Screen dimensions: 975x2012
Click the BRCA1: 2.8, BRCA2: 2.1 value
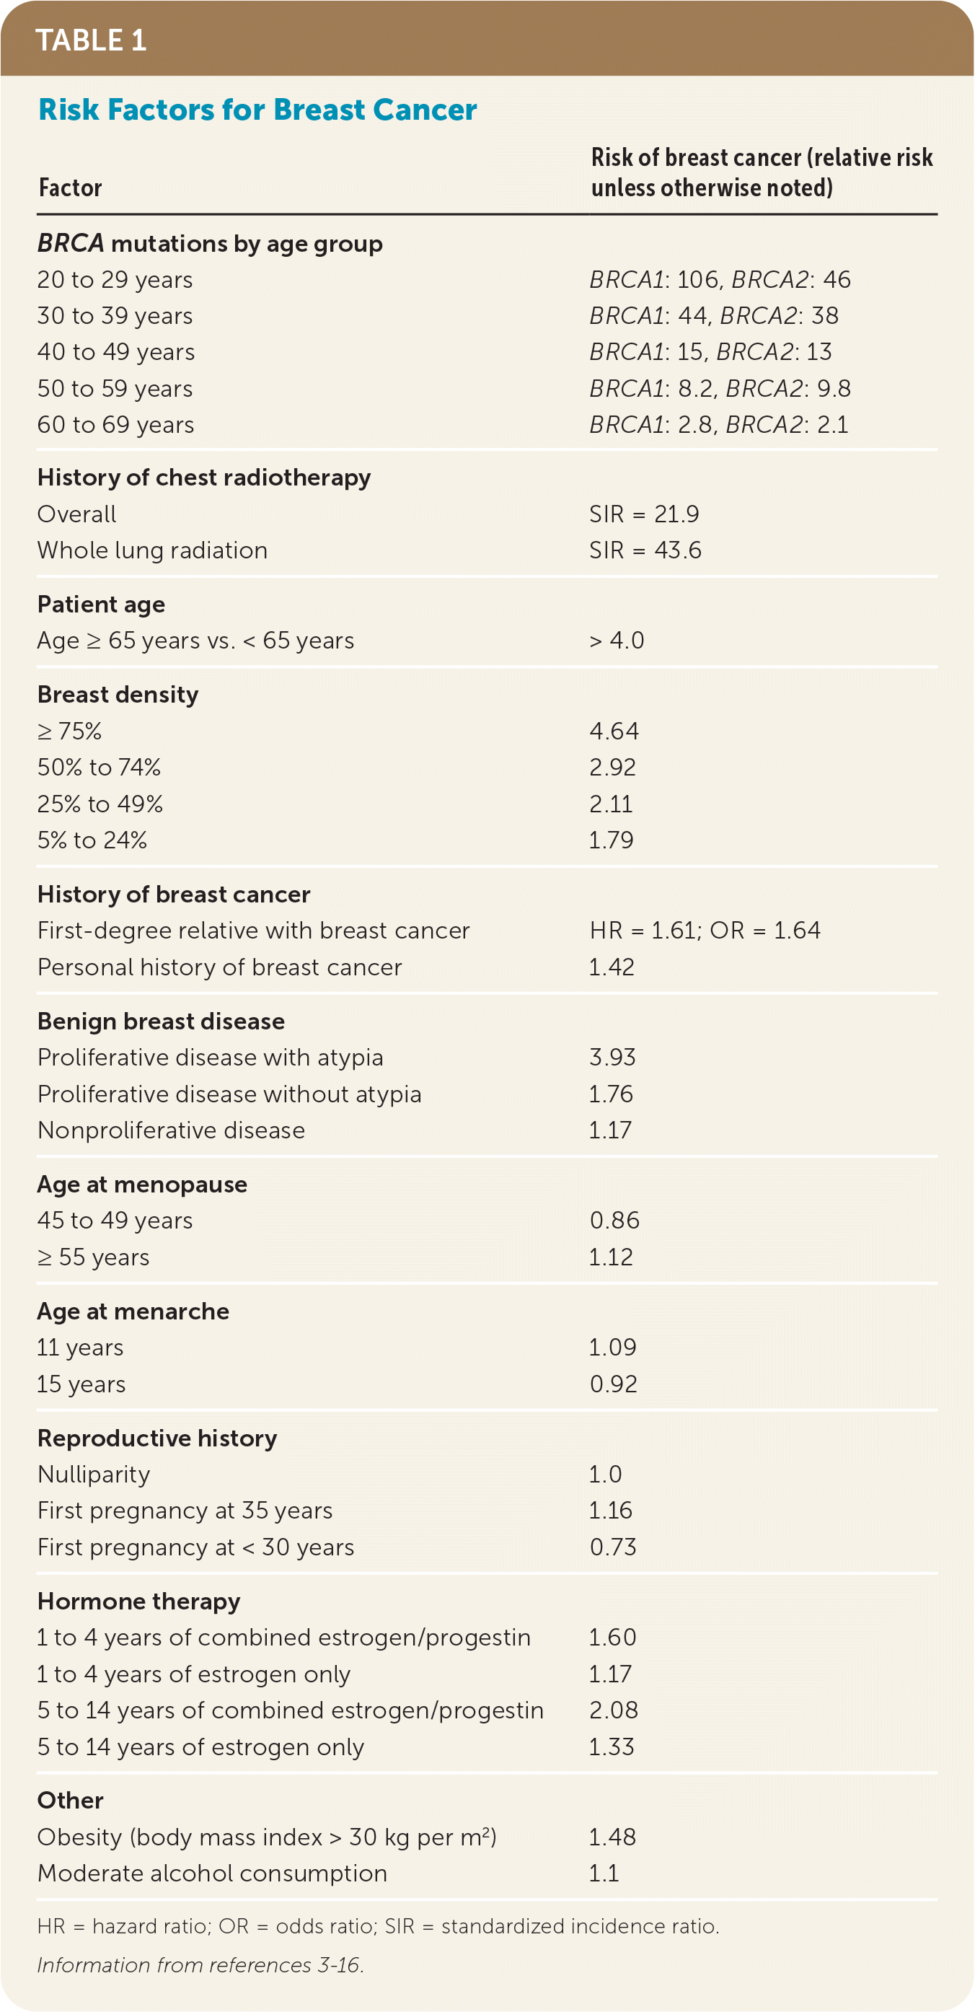pos(718,425)
